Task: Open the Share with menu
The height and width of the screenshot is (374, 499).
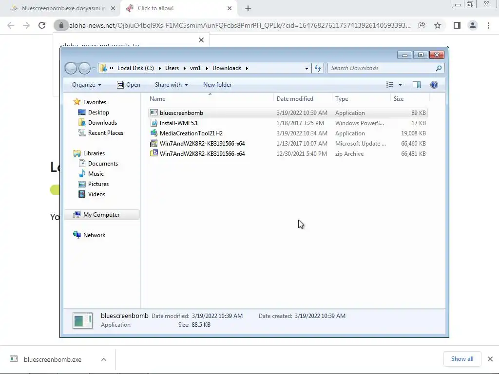Action: tap(171, 85)
